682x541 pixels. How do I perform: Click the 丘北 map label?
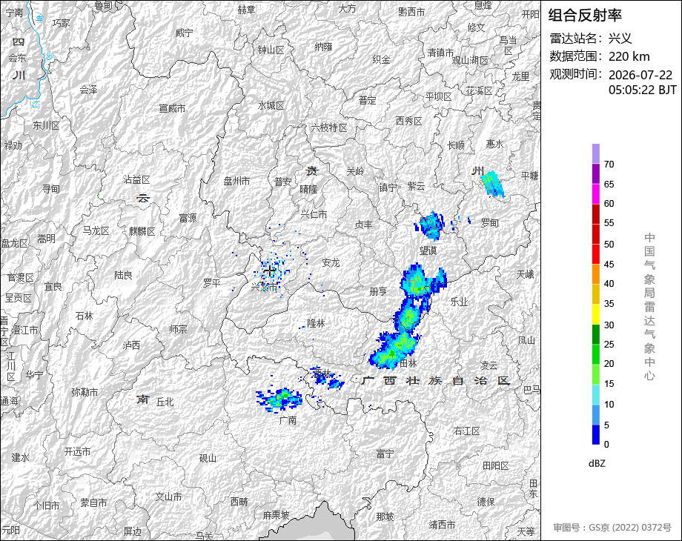(165, 402)
